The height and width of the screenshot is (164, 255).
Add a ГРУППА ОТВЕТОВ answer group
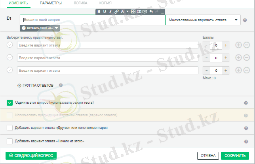(x=36, y=86)
